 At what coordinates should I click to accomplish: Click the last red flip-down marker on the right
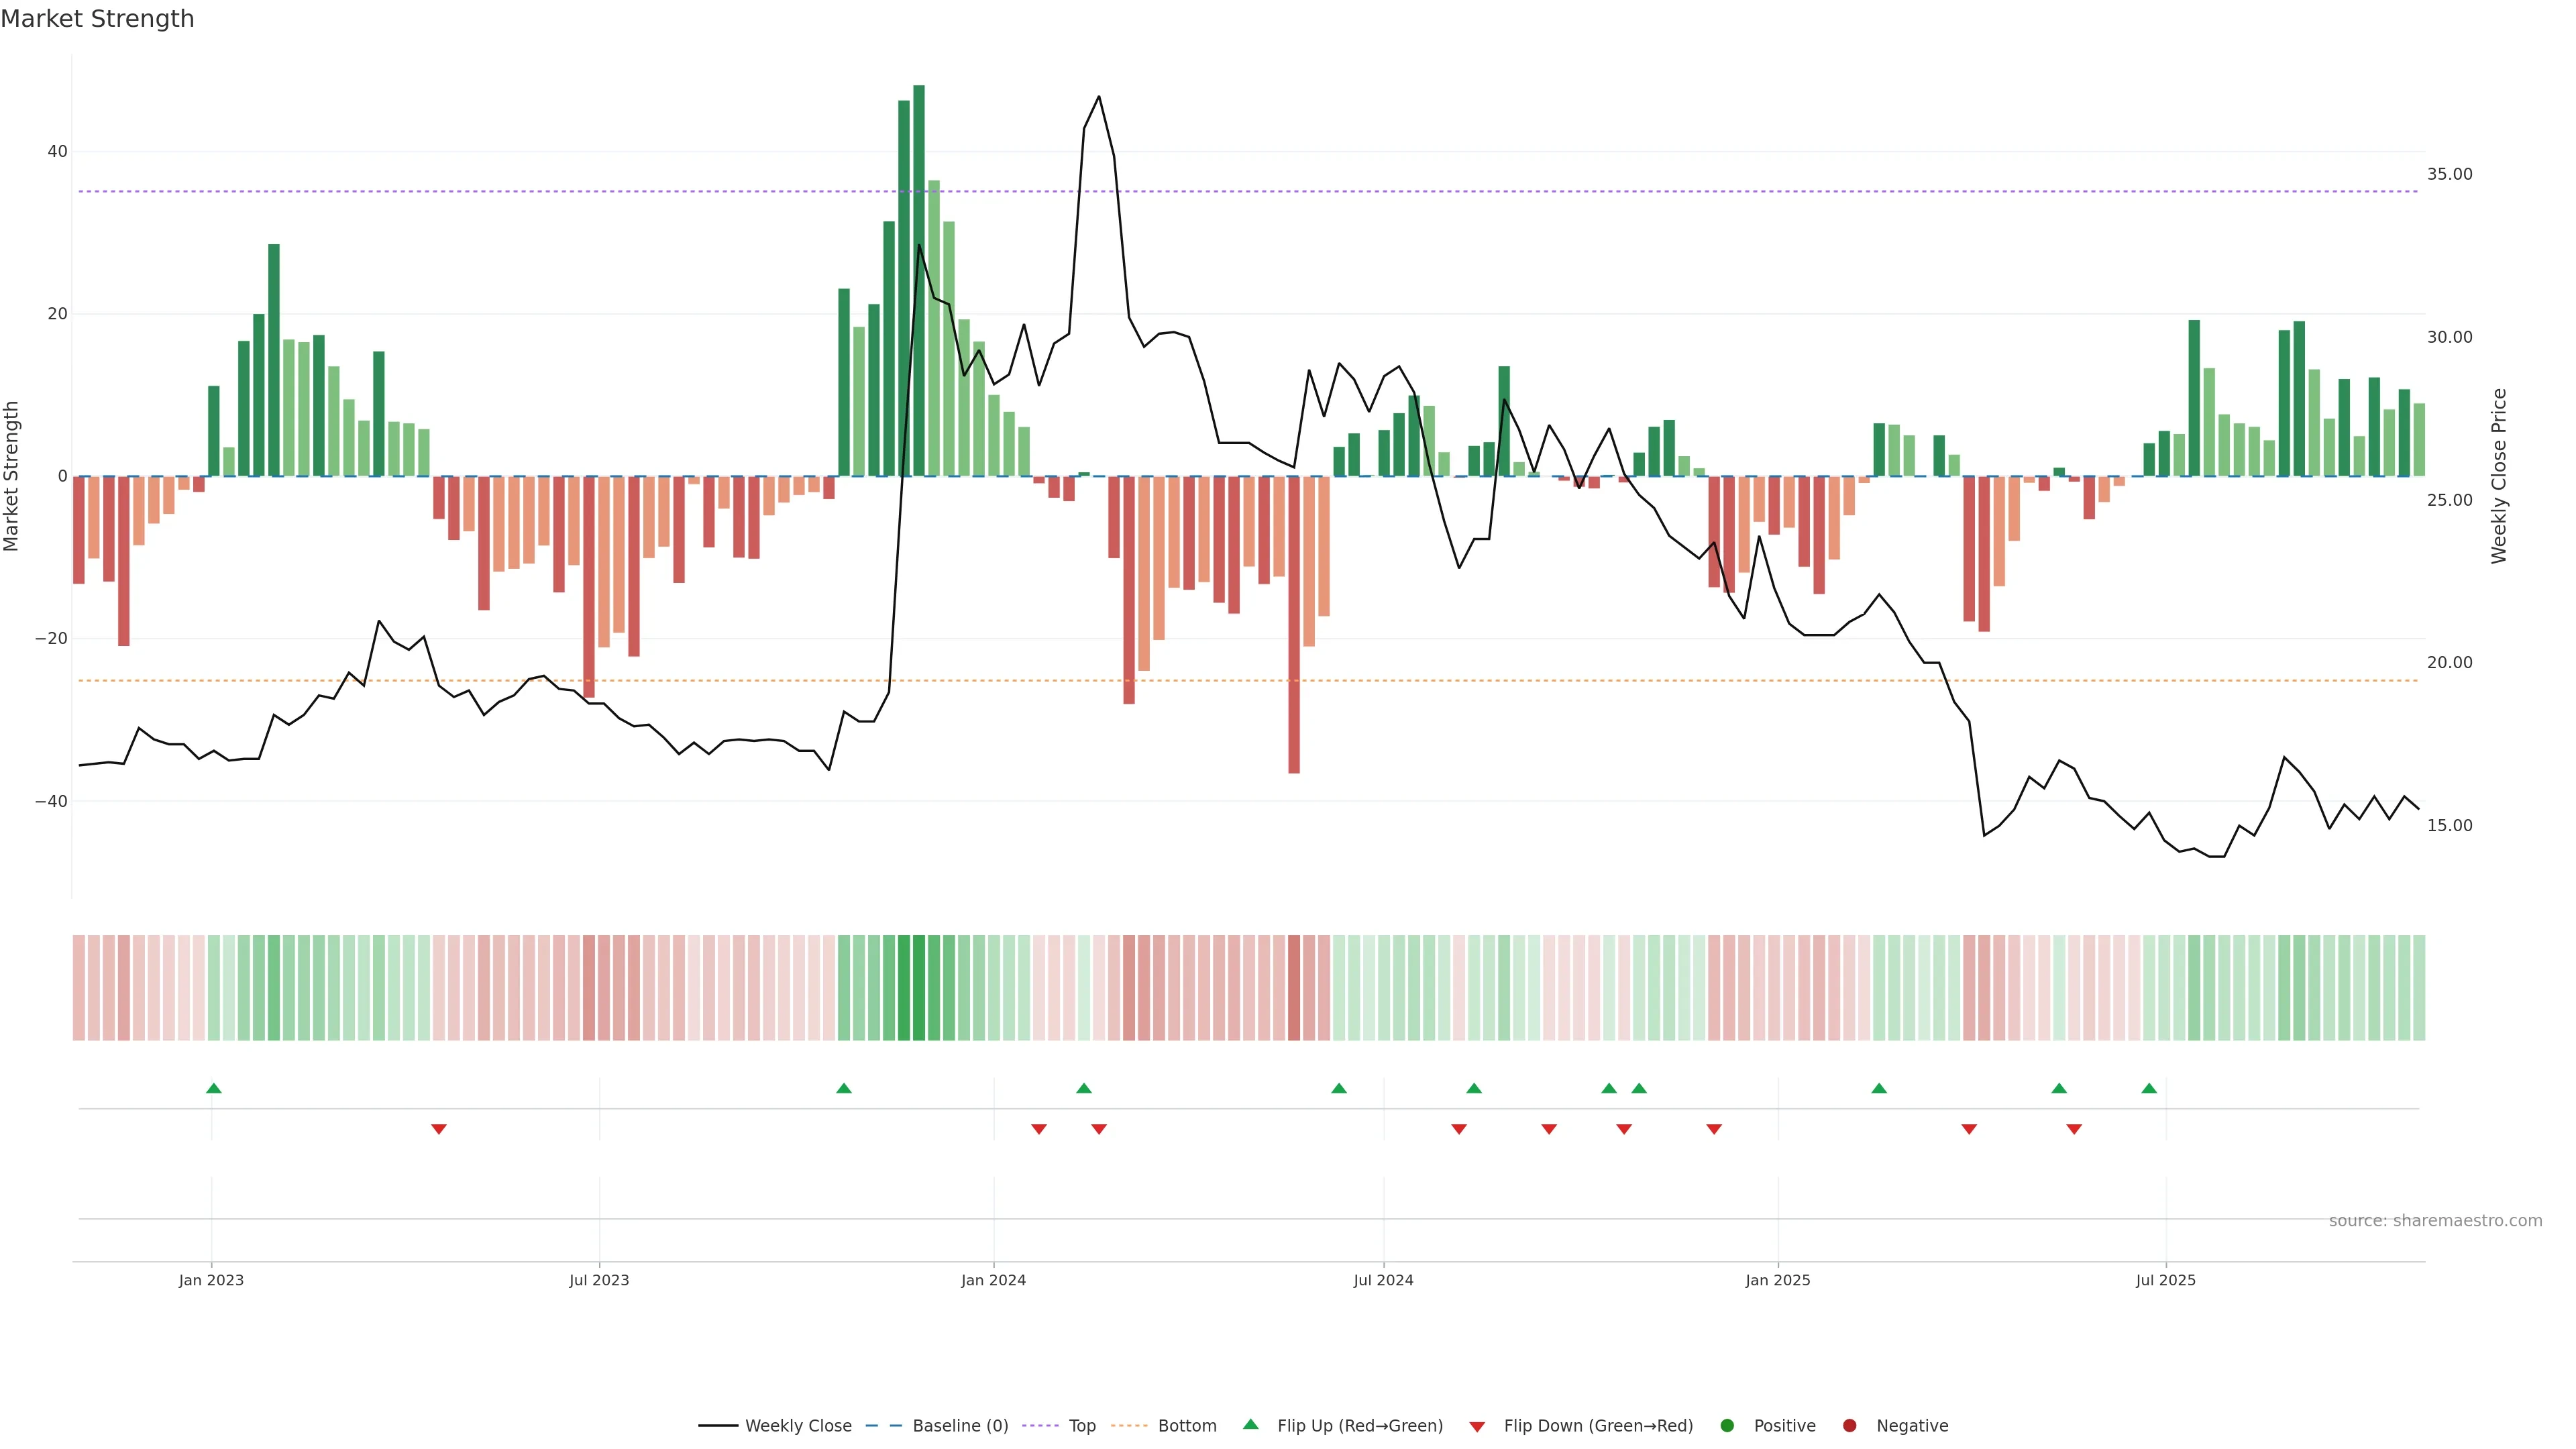[2074, 1129]
